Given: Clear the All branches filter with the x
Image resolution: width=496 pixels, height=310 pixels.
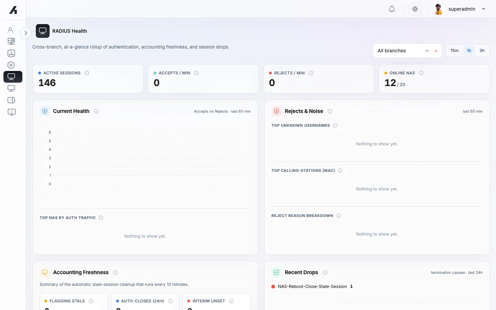Looking at the screenshot, I should coord(436,51).
